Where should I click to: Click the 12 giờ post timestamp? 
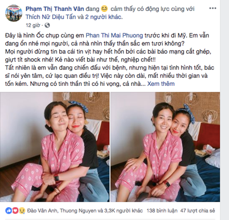pos(33,25)
